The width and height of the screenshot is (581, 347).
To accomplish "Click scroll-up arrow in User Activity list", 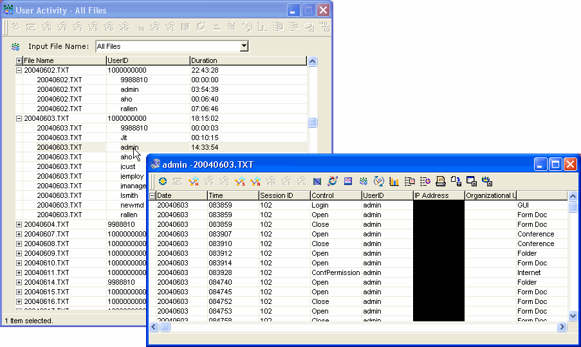I will pyautogui.click(x=312, y=61).
